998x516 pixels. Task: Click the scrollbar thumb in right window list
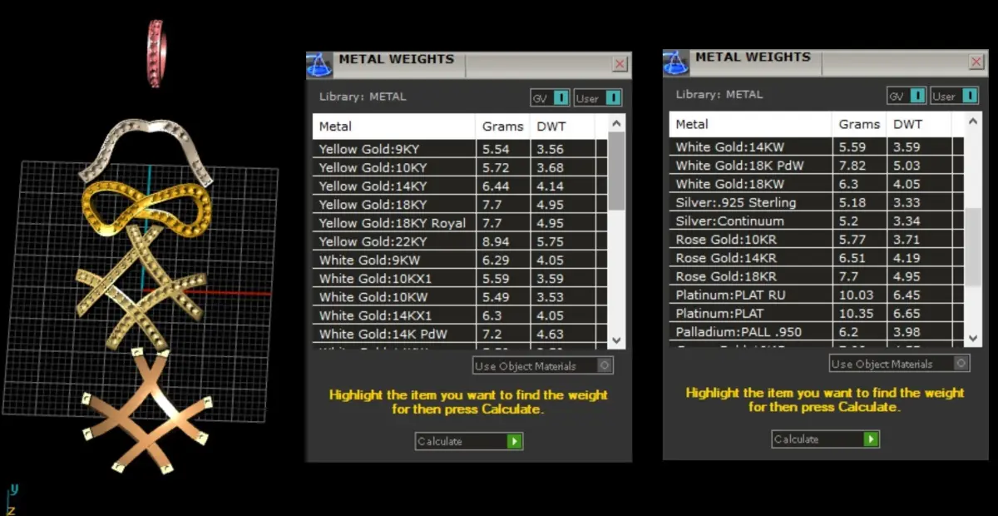(973, 248)
